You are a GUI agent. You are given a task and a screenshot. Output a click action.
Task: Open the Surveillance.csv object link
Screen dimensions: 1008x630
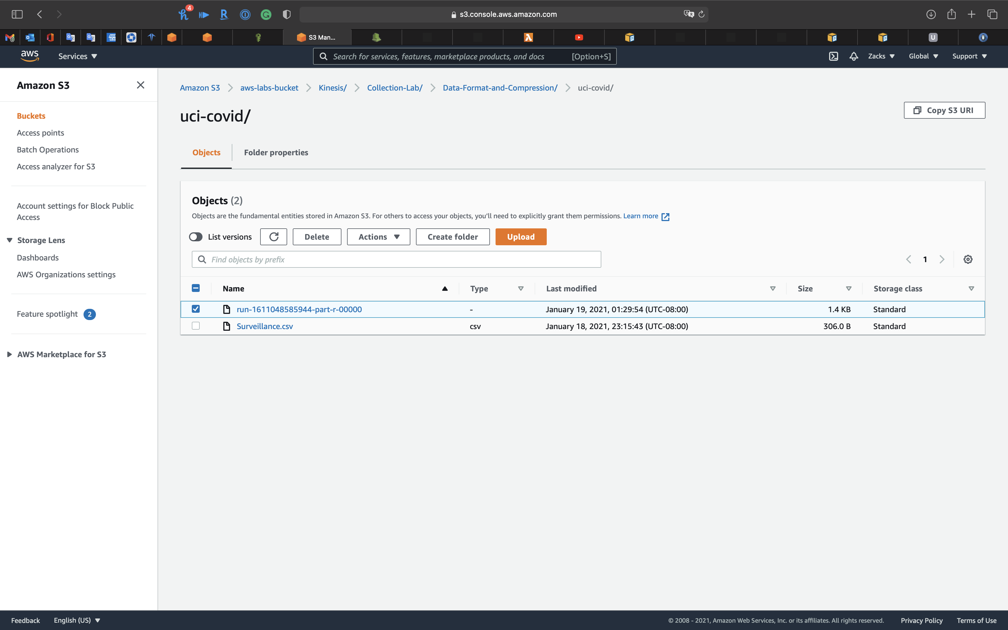[264, 326]
